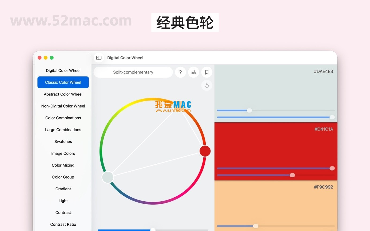Open the Contrast Ratio tool
This screenshot has width=370, height=231.
click(63, 224)
